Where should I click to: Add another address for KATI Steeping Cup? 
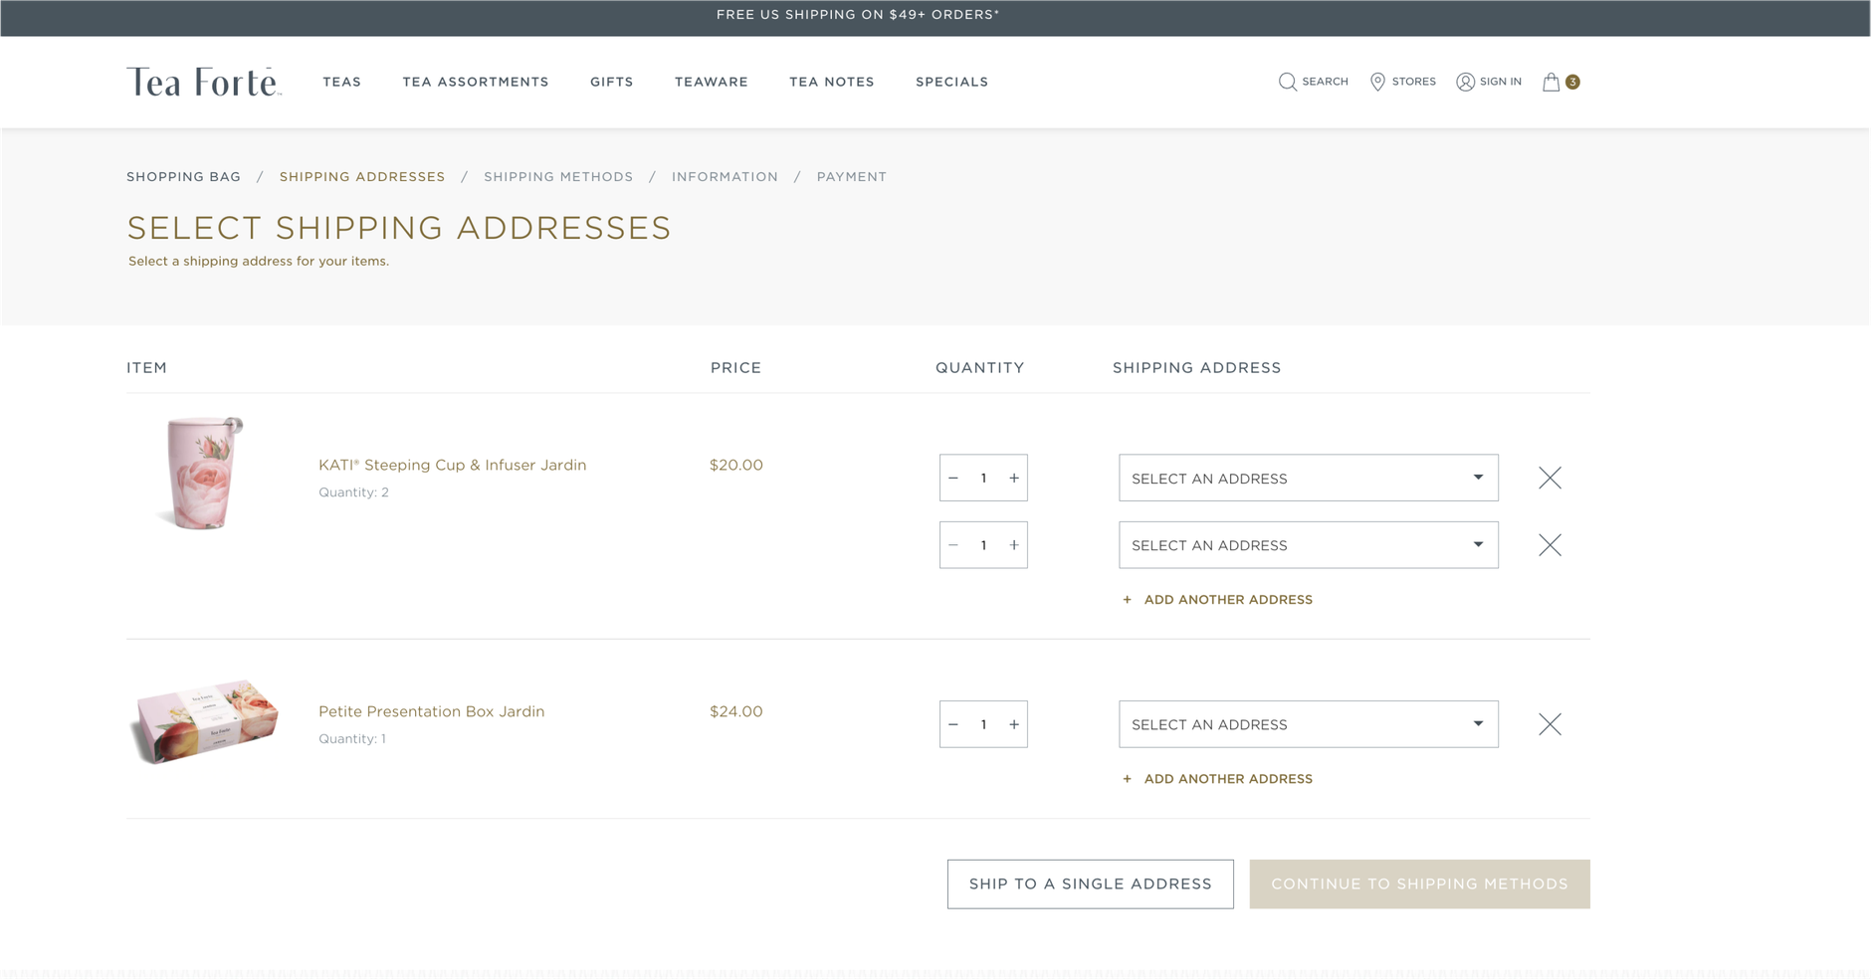pyautogui.click(x=1217, y=599)
